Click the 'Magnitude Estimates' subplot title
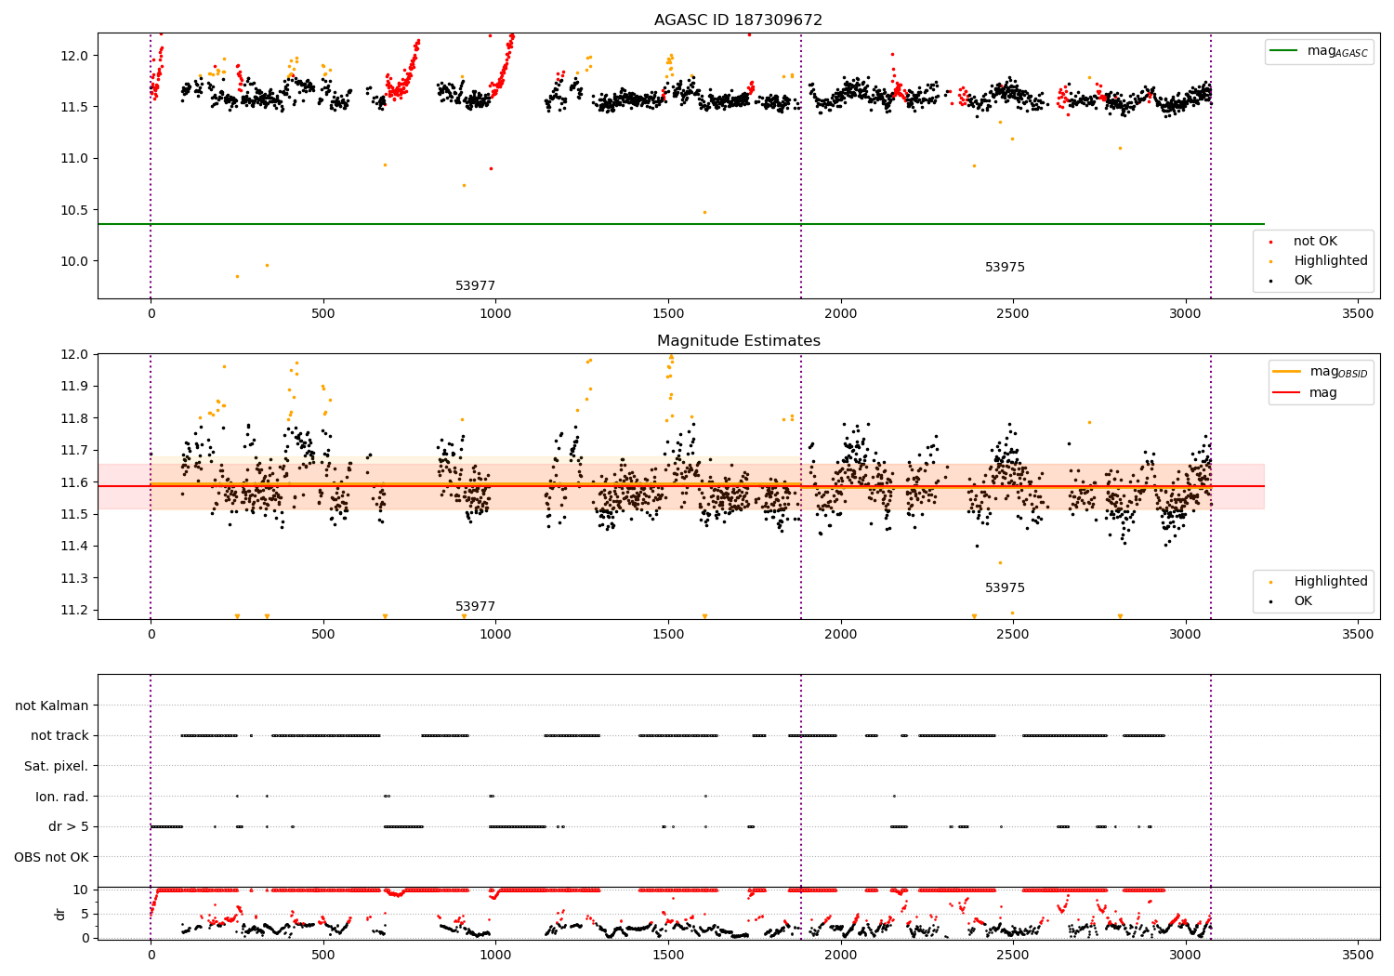Image resolution: width=1394 pixels, height=976 pixels. [738, 341]
